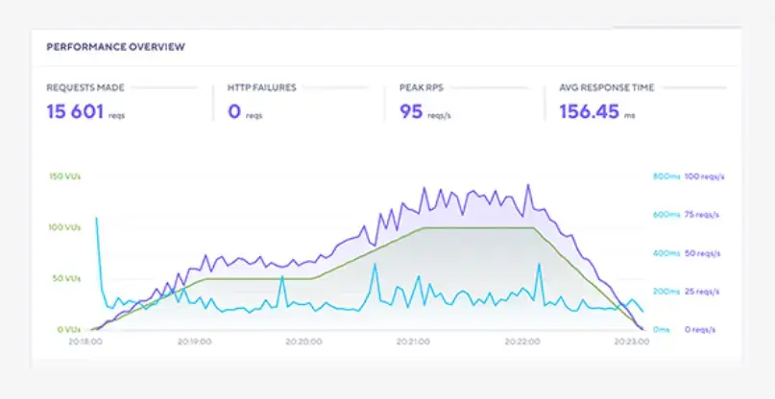
Task: Select the Avg Response Time label
Action: pos(607,87)
